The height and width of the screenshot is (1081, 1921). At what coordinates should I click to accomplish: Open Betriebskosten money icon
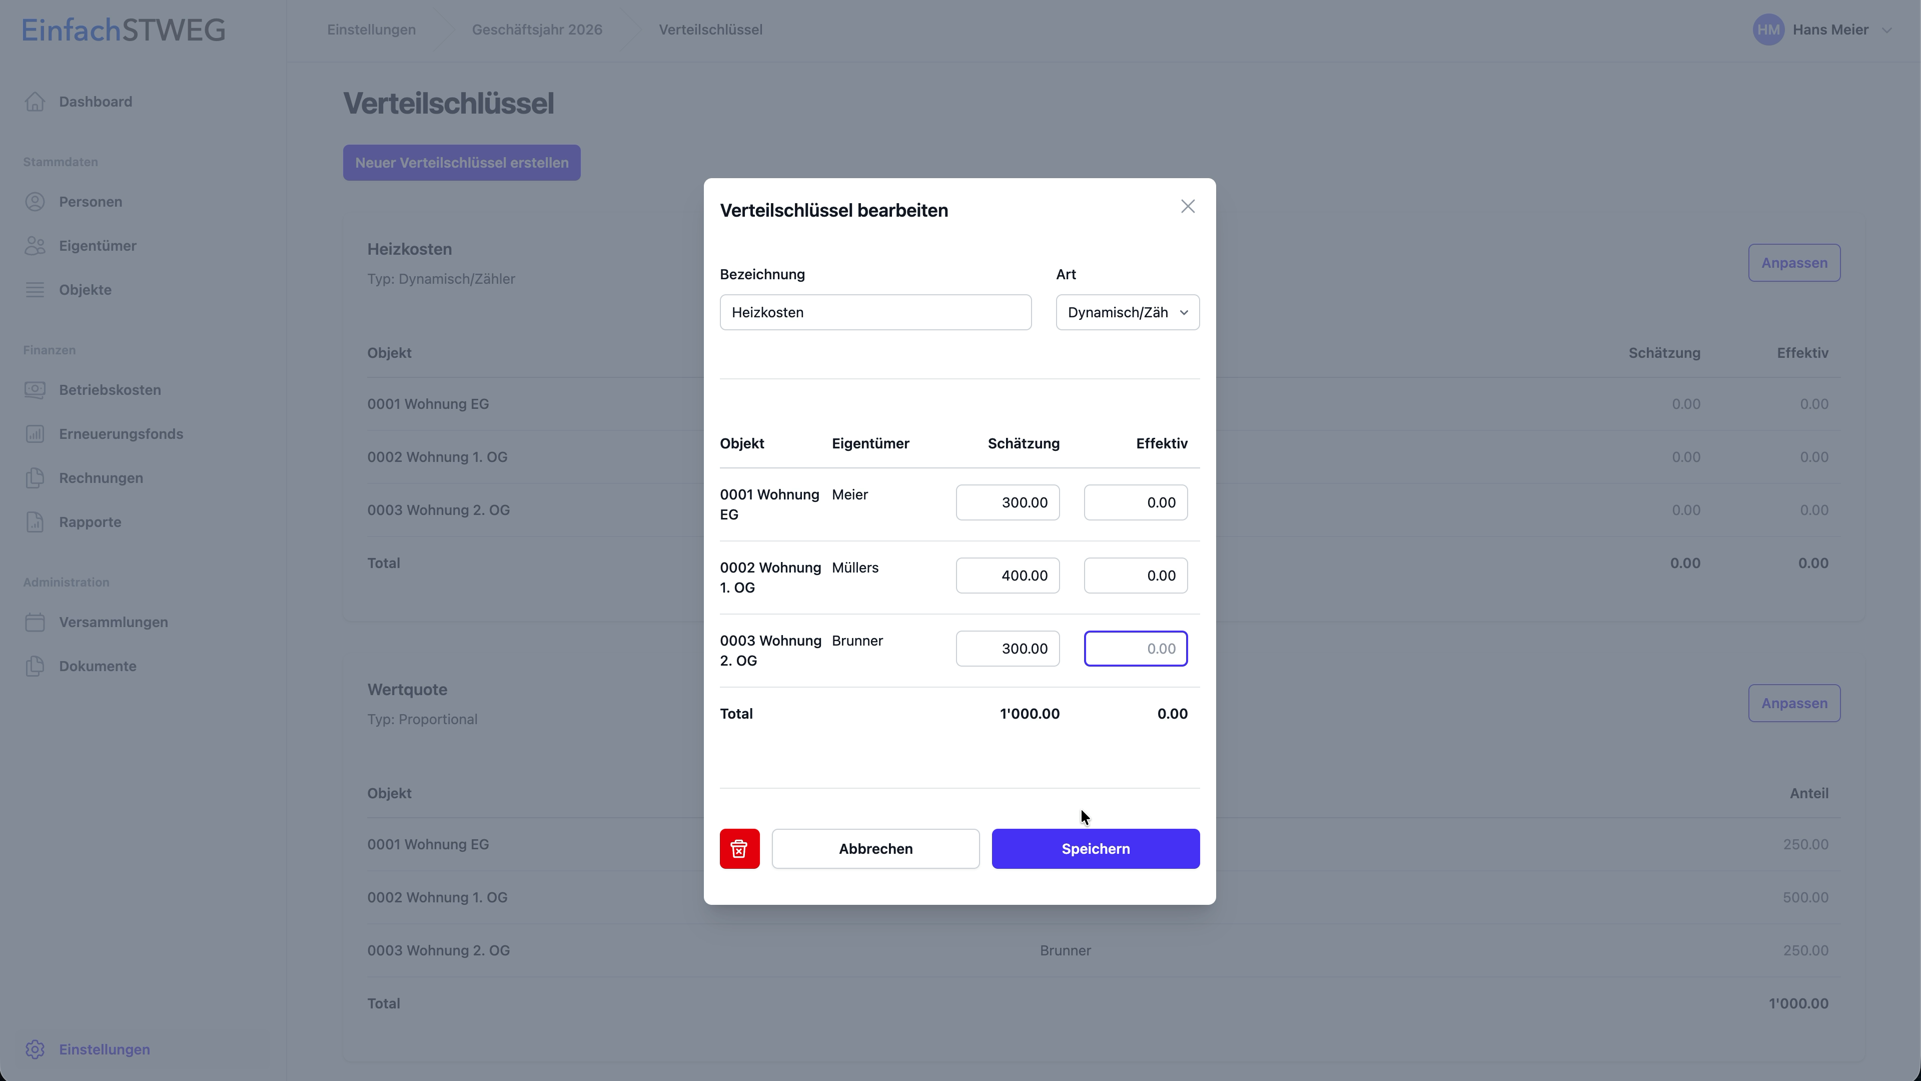click(35, 389)
